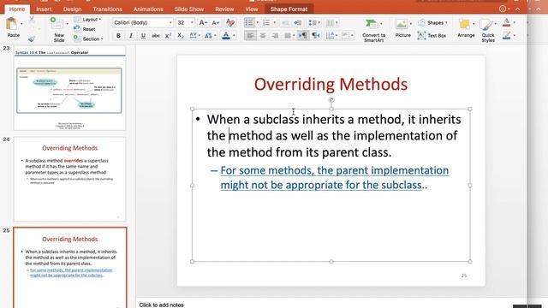Decrease the font size
The image size is (548, 308).
point(216,23)
